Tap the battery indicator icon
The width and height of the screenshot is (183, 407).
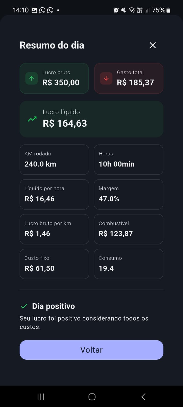pyautogui.click(x=168, y=10)
